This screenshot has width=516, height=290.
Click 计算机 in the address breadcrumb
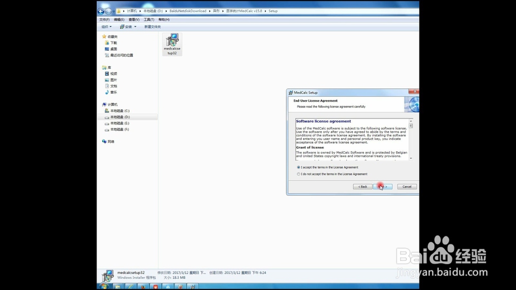click(x=132, y=11)
